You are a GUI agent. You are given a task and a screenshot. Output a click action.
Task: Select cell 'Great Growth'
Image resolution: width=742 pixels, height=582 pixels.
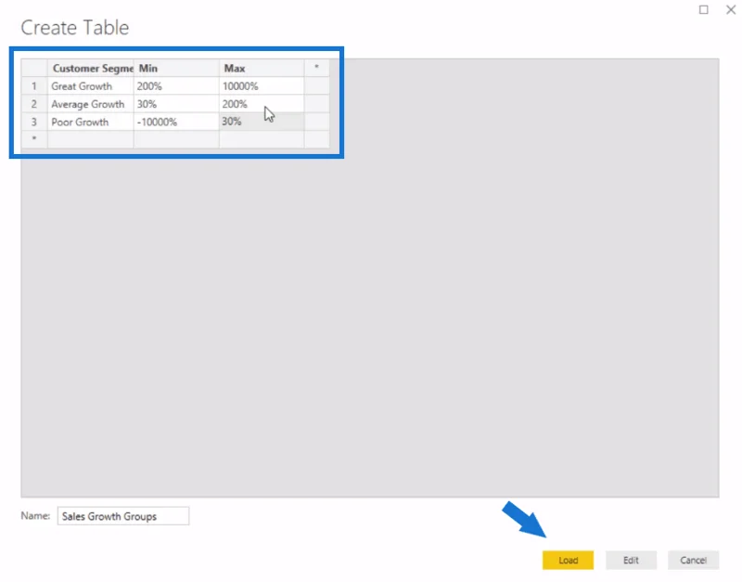(x=90, y=86)
